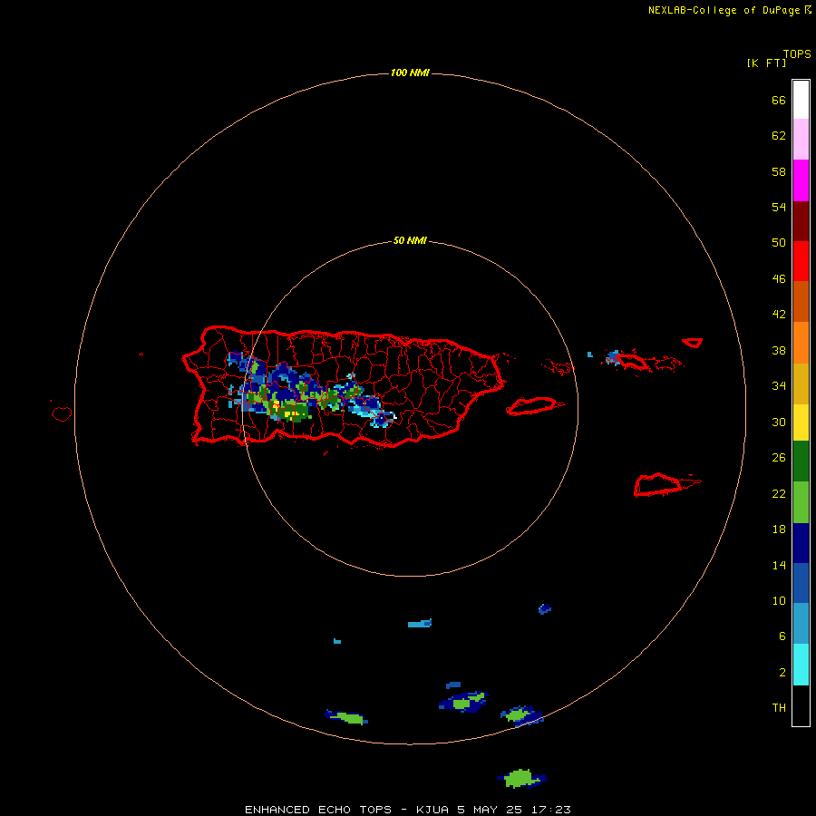Click the green echo blob outside the 100 NMI ring
This screenshot has height=816, width=816.
(521, 779)
